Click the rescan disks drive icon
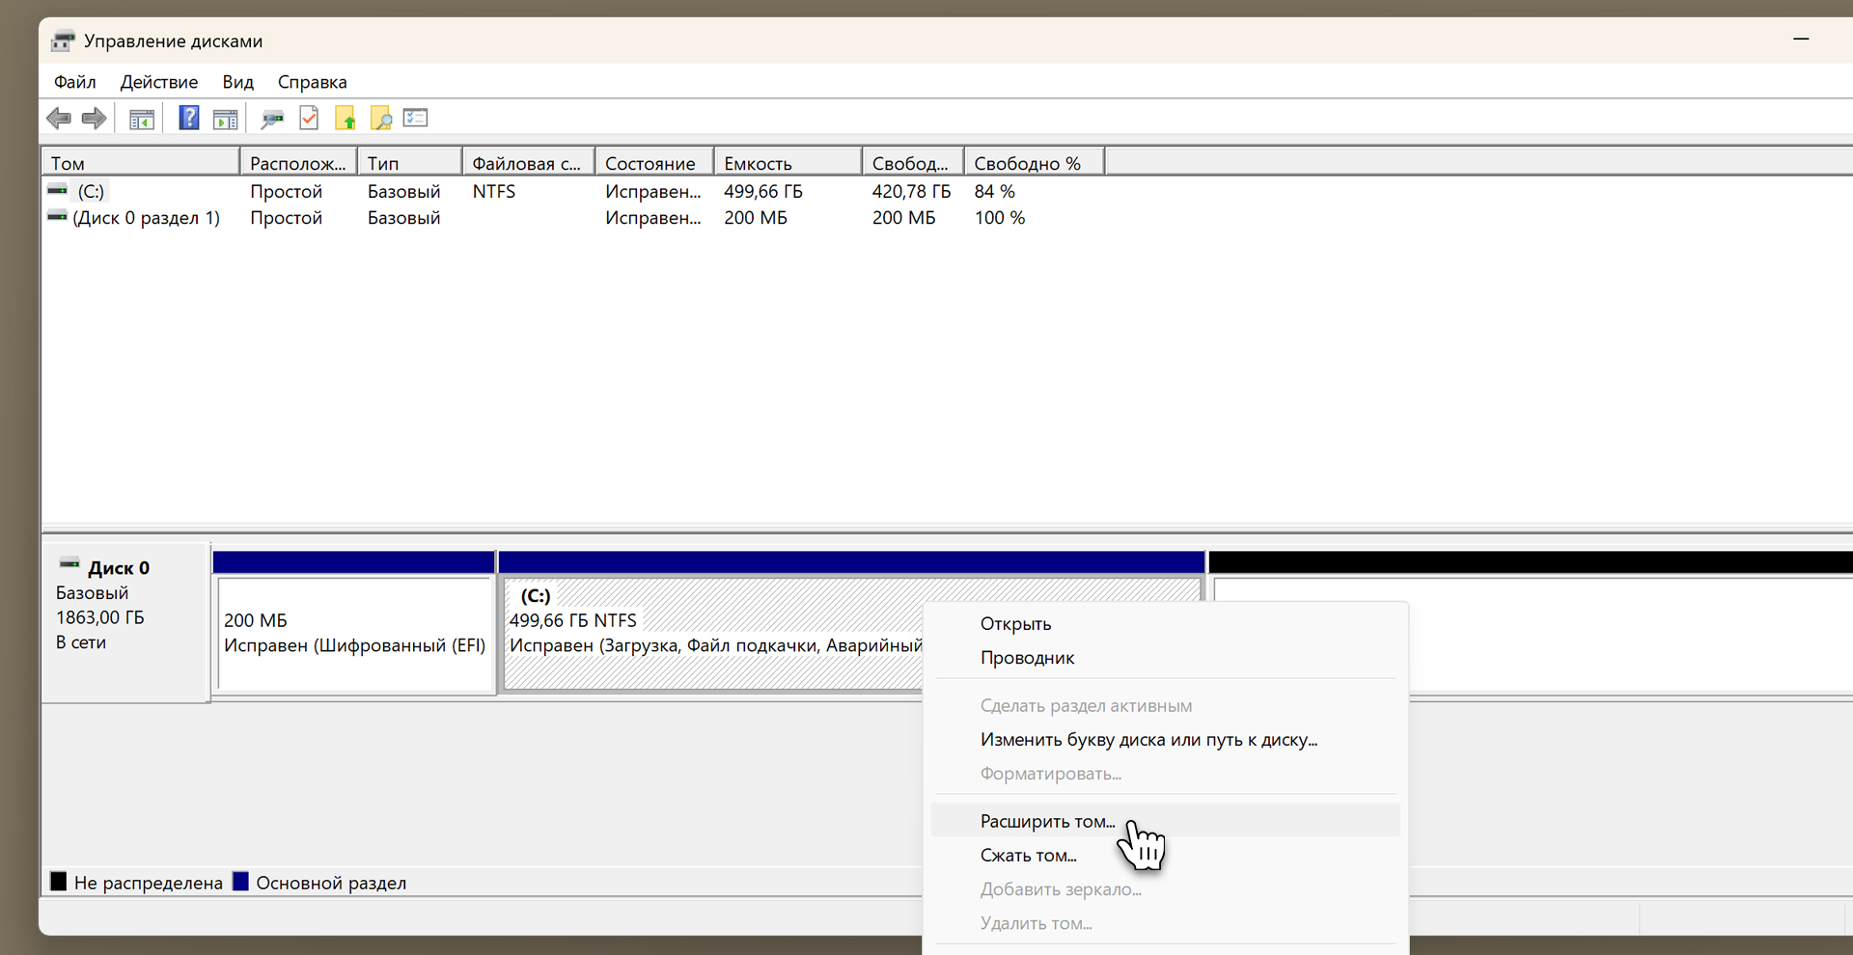 click(272, 120)
